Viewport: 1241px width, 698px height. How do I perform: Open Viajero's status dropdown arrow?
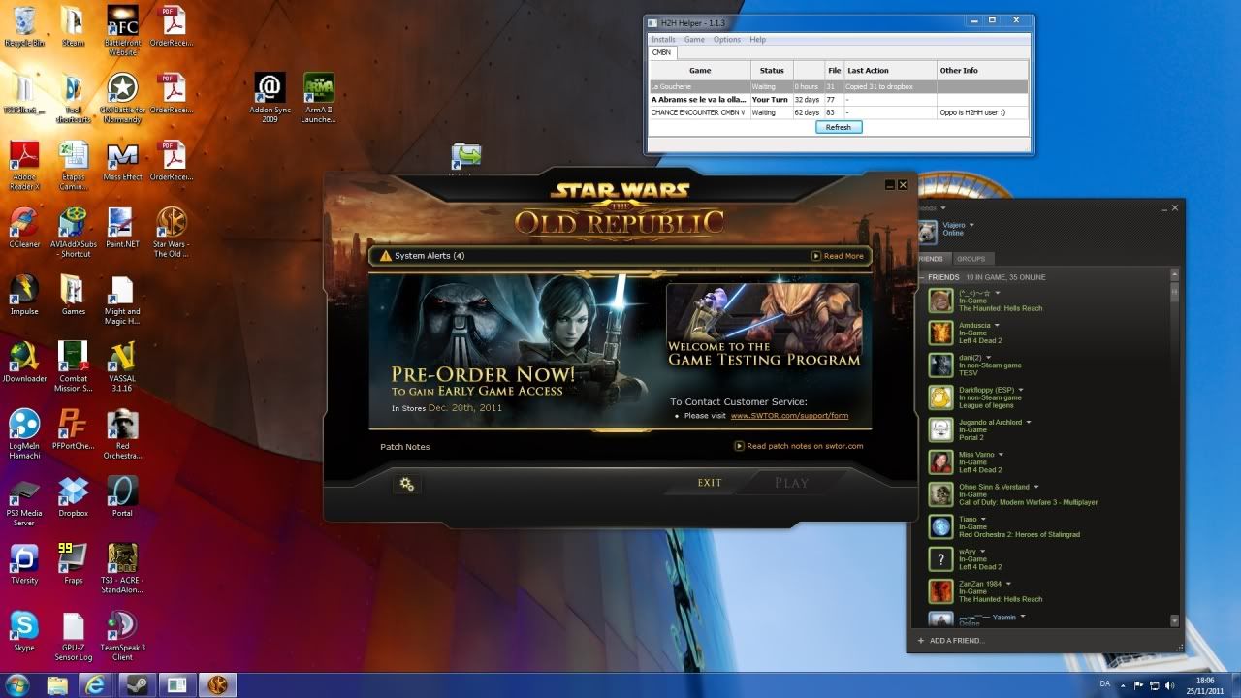(971, 225)
